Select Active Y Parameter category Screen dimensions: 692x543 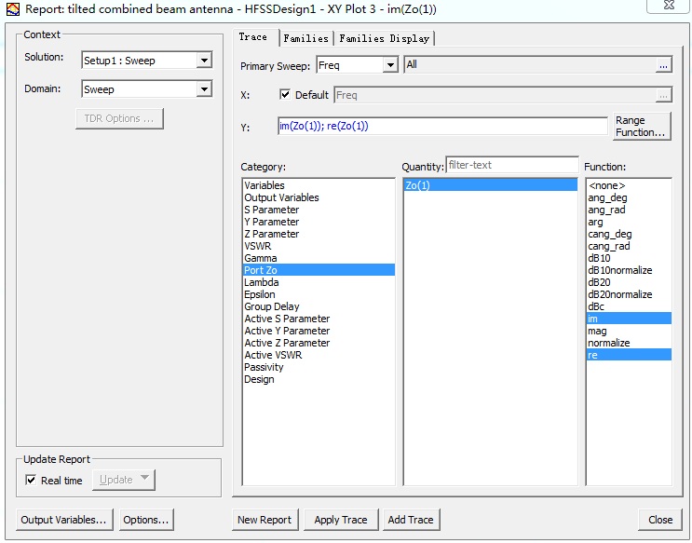coord(319,331)
